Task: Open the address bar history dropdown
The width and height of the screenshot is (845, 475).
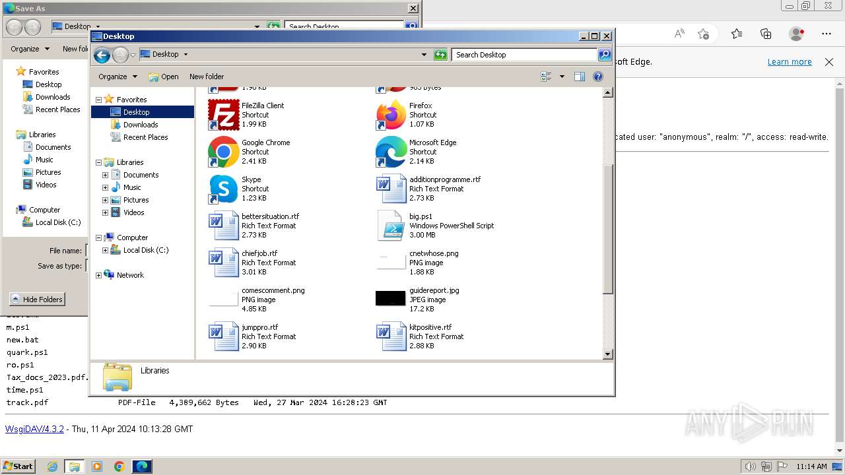Action: (x=424, y=55)
